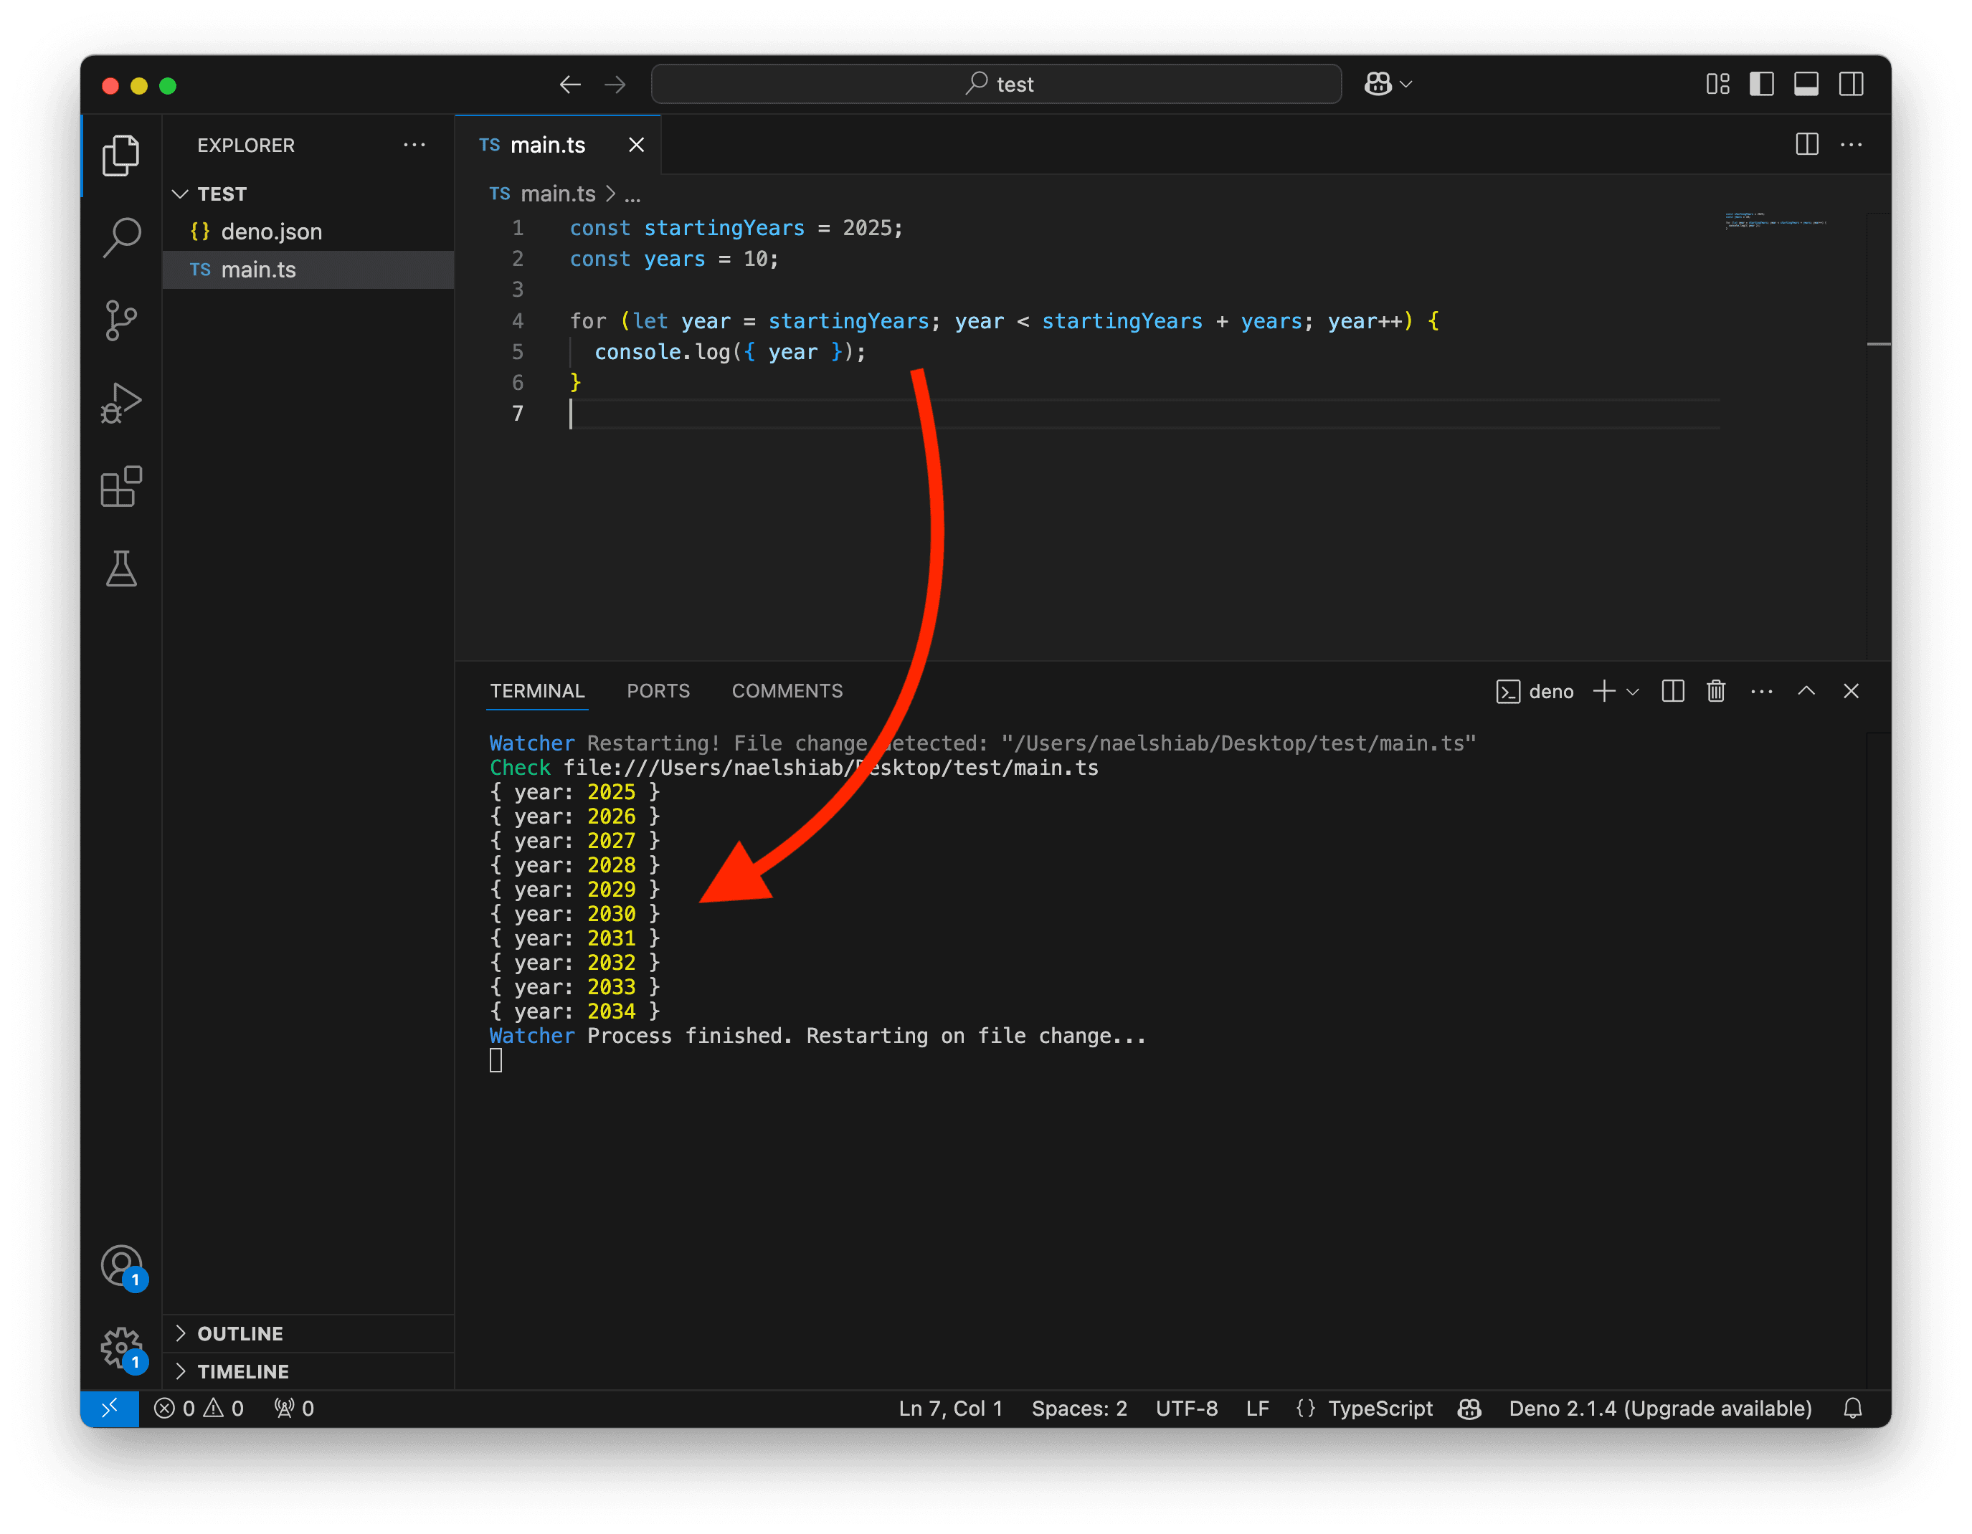Expand the OUTLINE section
This screenshot has width=1972, height=1534.
[x=308, y=1333]
